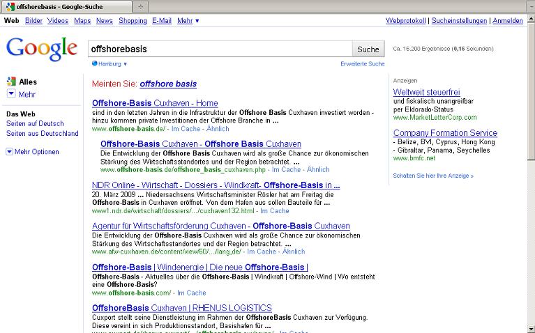Open Maps from the top navigation

tap(82, 21)
